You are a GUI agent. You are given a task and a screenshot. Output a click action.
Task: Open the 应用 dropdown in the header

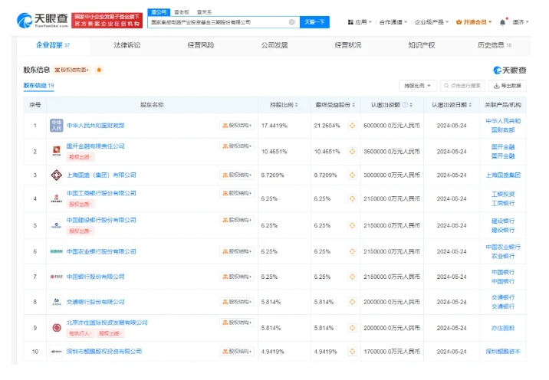[360, 22]
